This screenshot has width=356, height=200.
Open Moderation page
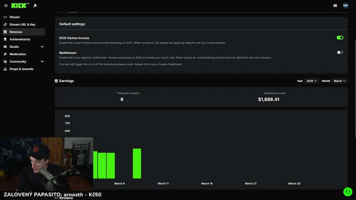(x=24, y=54)
